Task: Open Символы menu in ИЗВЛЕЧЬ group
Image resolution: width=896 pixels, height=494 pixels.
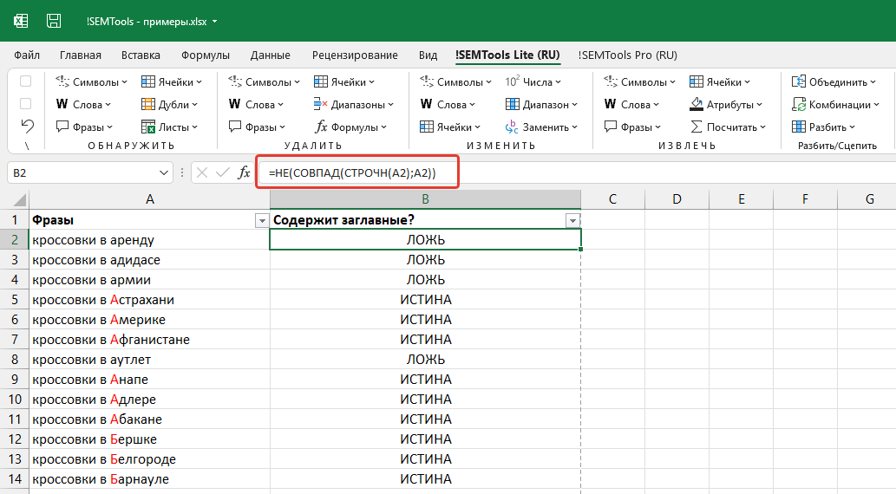Action: click(639, 81)
